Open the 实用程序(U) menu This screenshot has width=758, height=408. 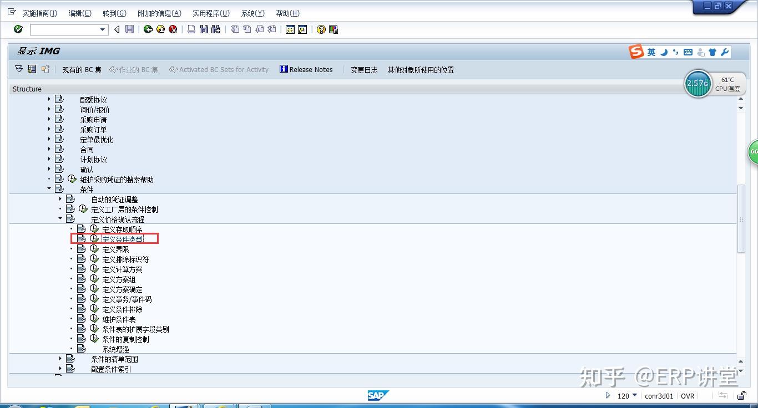(211, 13)
